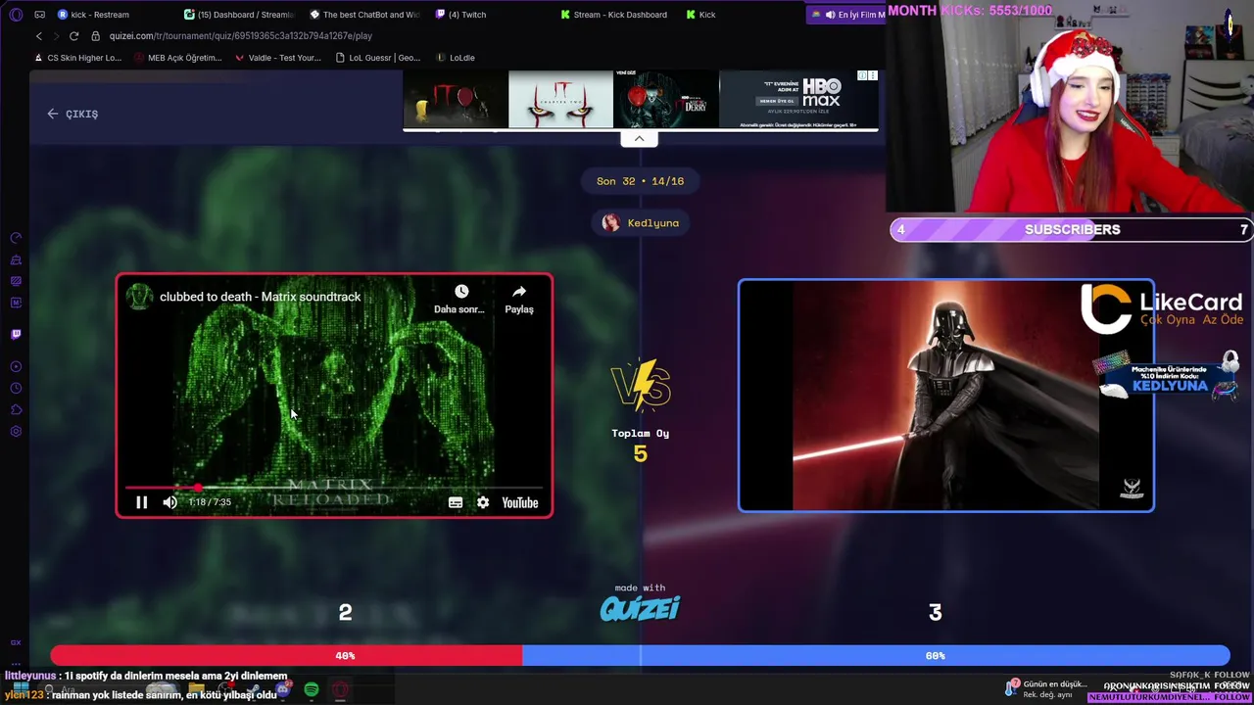The width and height of the screenshot is (1254, 705).
Task: Open Steam from the taskbar
Action: coord(253,690)
